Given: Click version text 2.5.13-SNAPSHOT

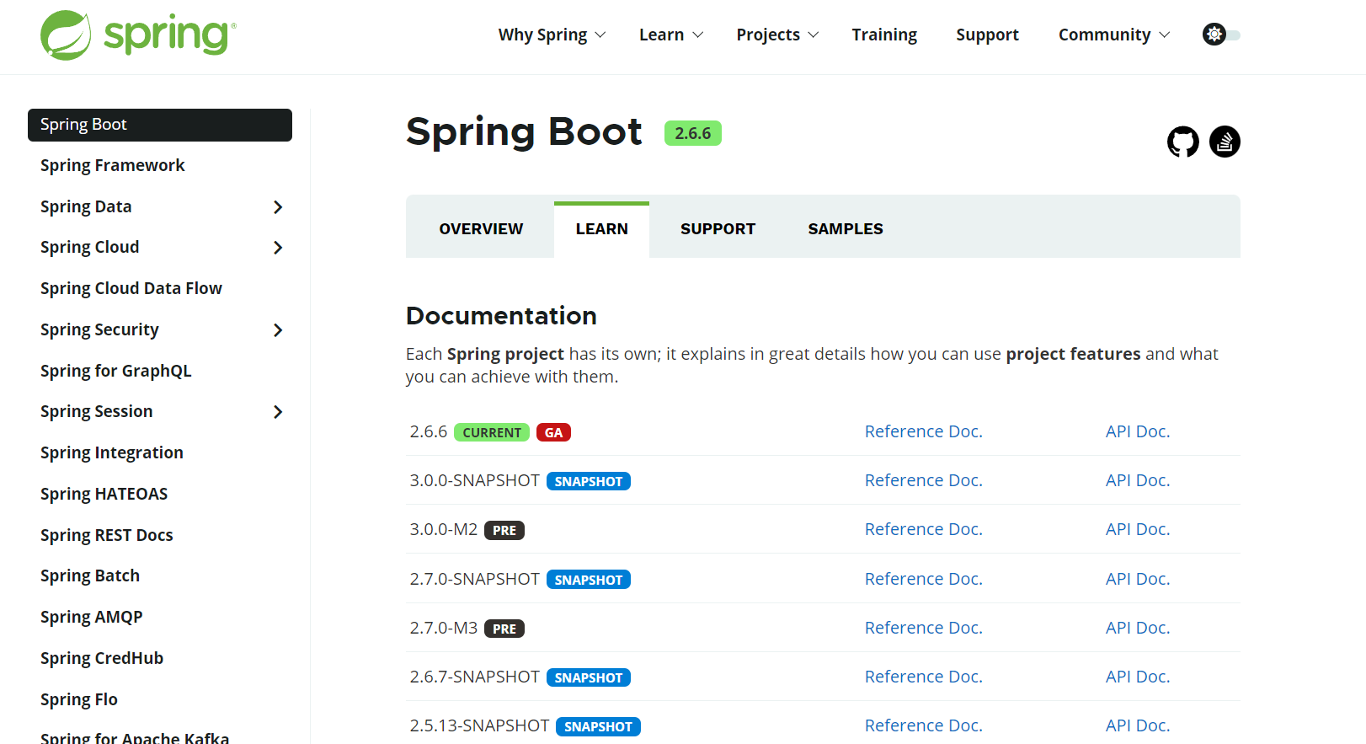Looking at the screenshot, I should click(x=479, y=725).
